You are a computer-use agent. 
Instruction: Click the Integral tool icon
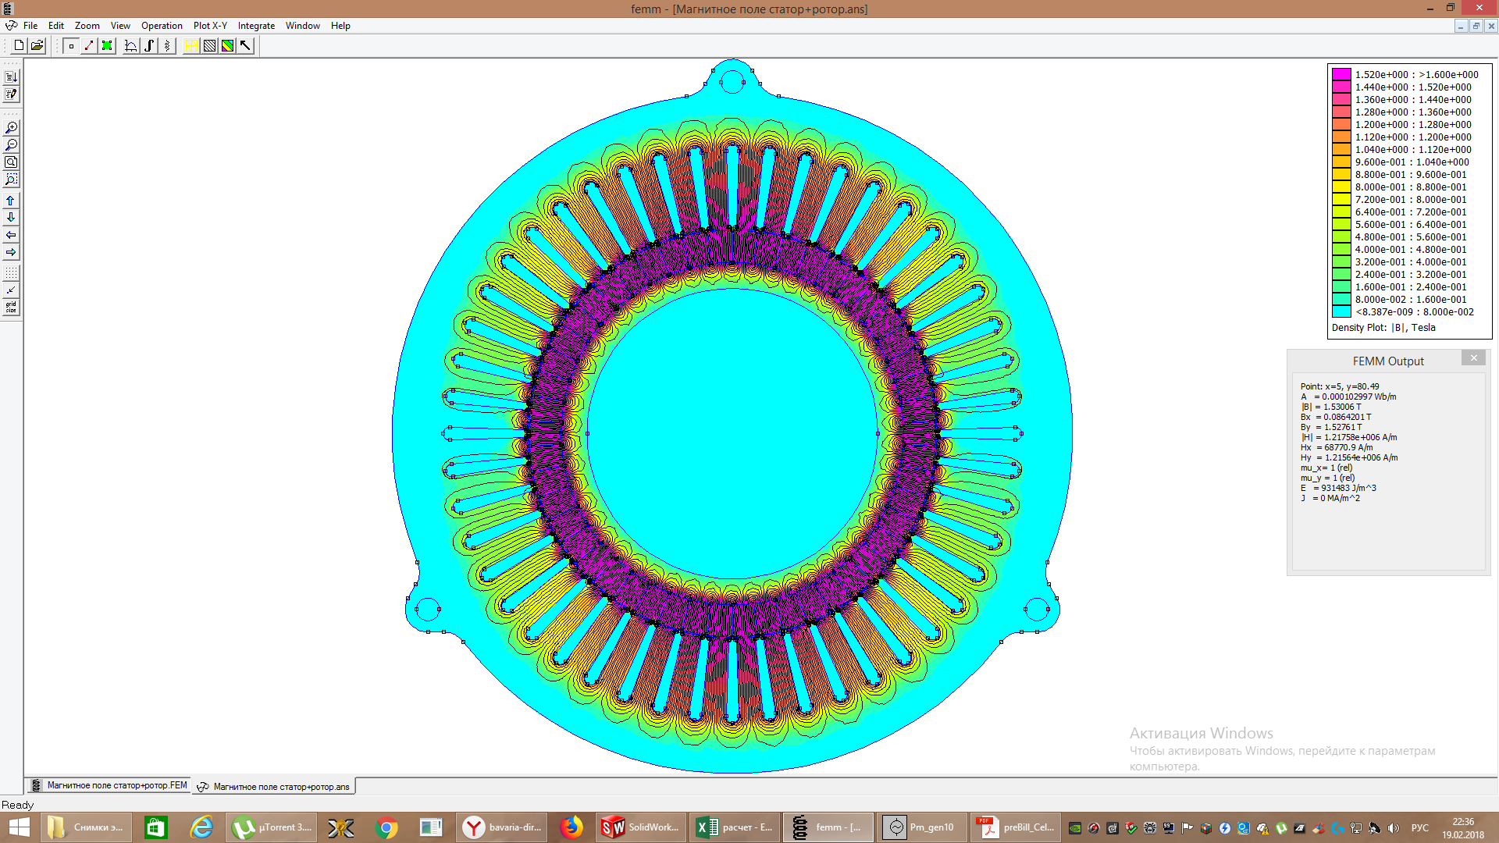[149, 46]
